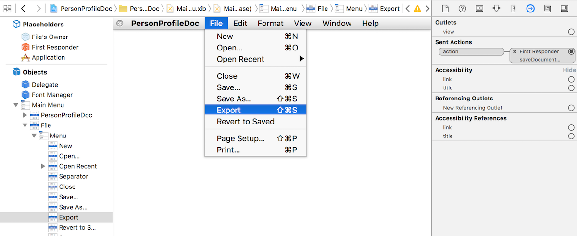The height and width of the screenshot is (236, 577).
Task: Collapse the Main Menu disclosure triangle
Action: (16, 105)
